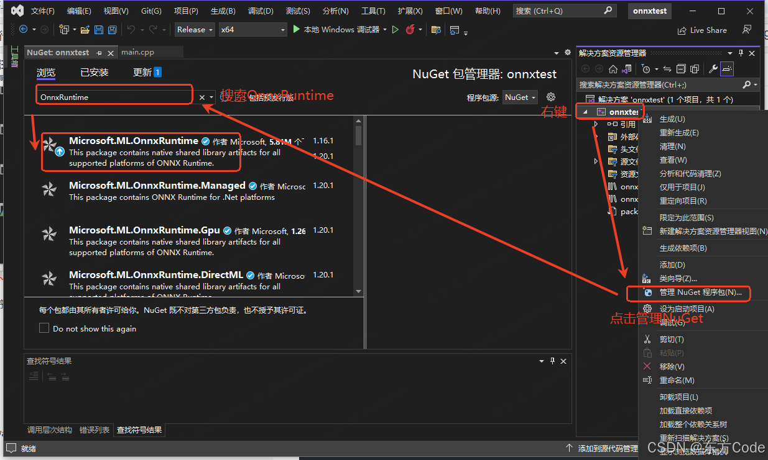Collapse the onnxtest project node
The image size is (768, 460).
[x=585, y=112]
